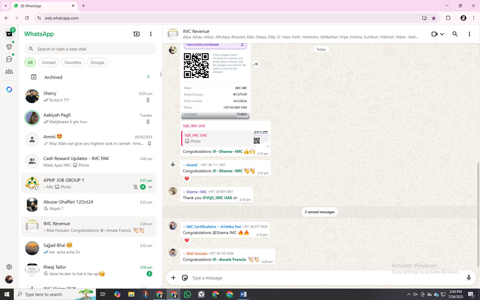Start a video call in IMC Revenue
Image resolution: width=480 pixels, height=300 pixels.
[x=434, y=34]
